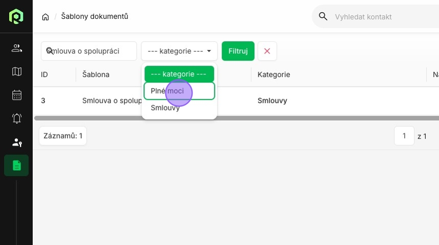Screen dimensions: 439x245
Task: Open the green document templates icon
Action: pos(16,166)
